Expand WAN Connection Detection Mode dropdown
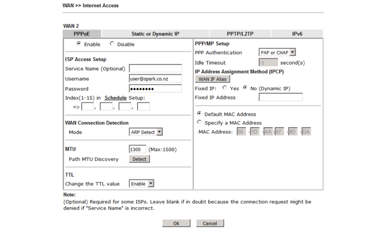Image resolution: width=366 pixels, height=250 pixels. pyautogui.click(x=146, y=132)
